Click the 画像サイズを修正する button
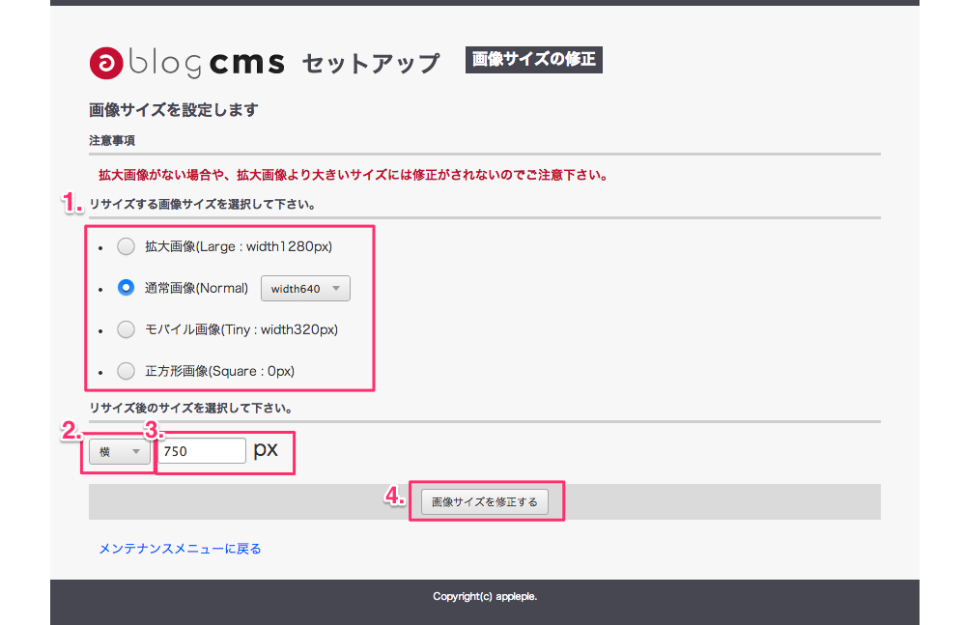The image size is (963, 625). 485,502
